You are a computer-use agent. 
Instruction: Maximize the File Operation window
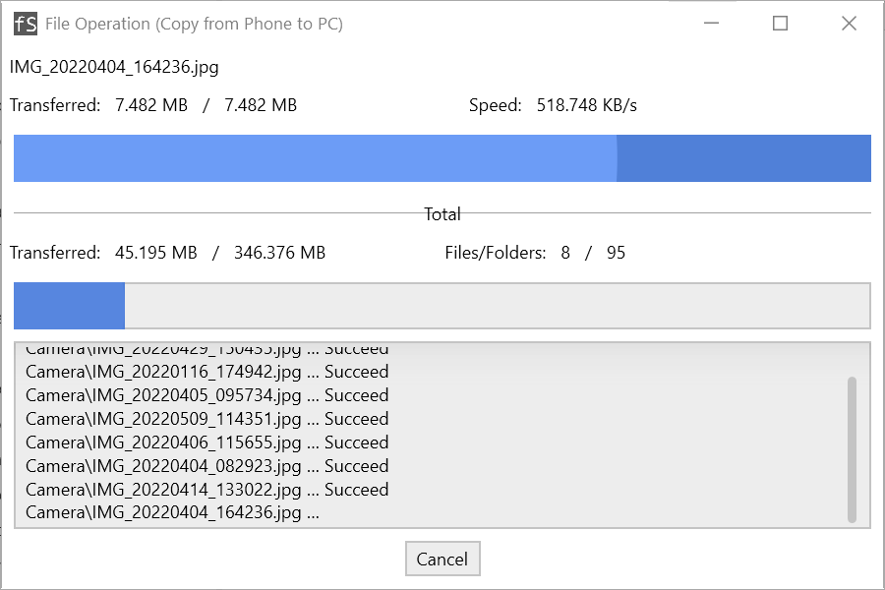click(780, 24)
